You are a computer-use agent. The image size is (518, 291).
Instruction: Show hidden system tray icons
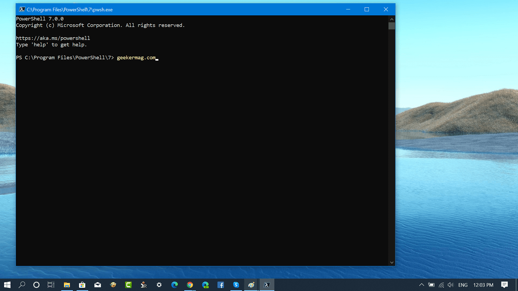(x=421, y=285)
